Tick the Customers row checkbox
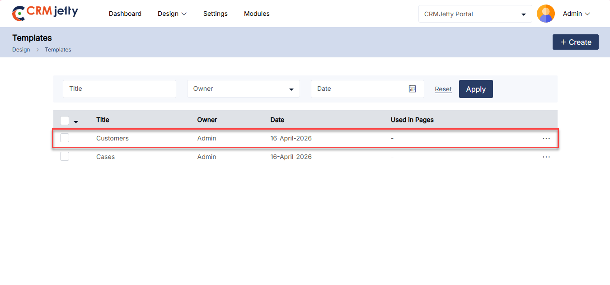610x285 pixels. (x=65, y=138)
